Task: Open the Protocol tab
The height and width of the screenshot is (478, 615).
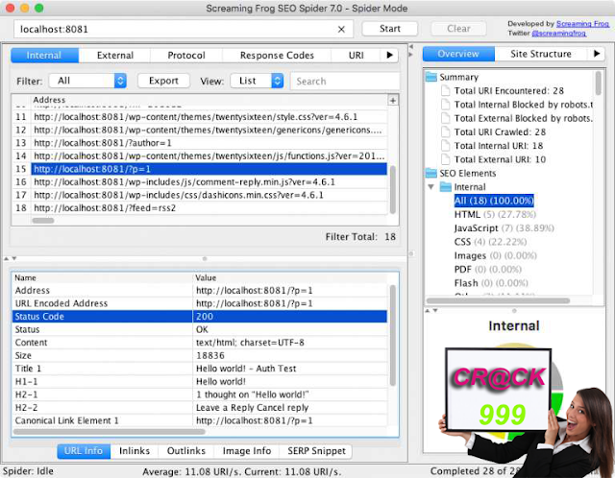Action: coord(186,56)
